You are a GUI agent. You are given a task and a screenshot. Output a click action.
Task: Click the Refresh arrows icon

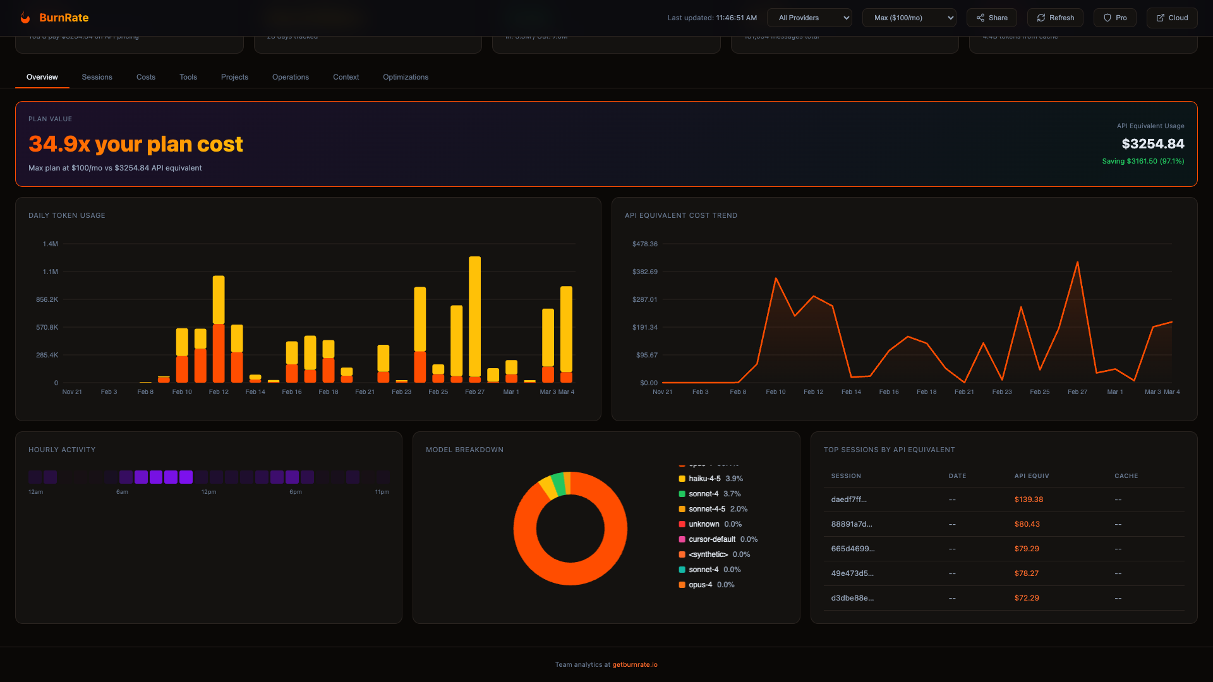pyautogui.click(x=1041, y=18)
